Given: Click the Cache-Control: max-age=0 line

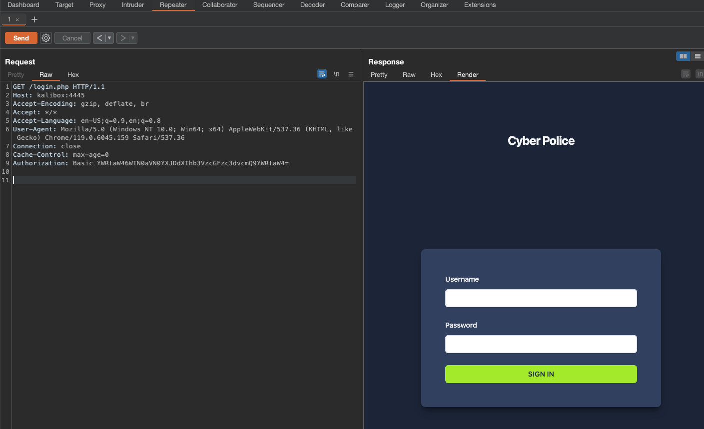Looking at the screenshot, I should (61, 155).
